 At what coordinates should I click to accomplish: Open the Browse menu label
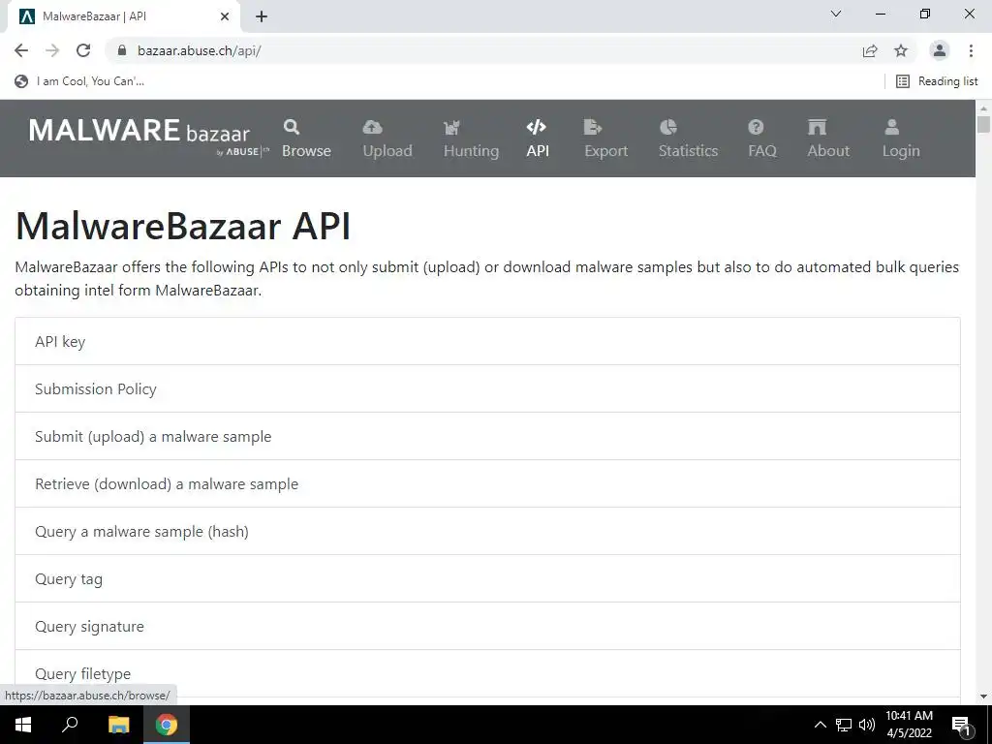306,151
